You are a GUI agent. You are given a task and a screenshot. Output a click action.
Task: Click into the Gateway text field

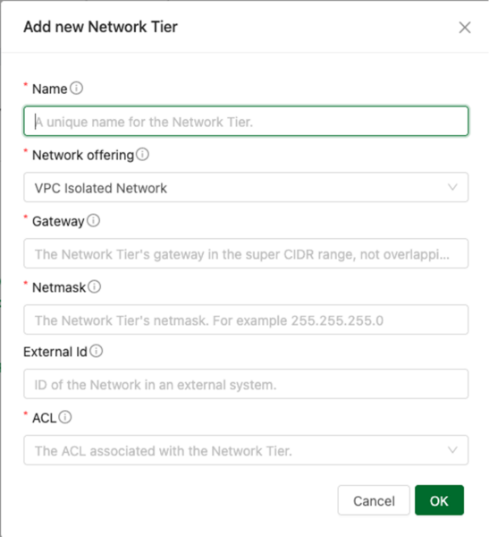(x=246, y=253)
